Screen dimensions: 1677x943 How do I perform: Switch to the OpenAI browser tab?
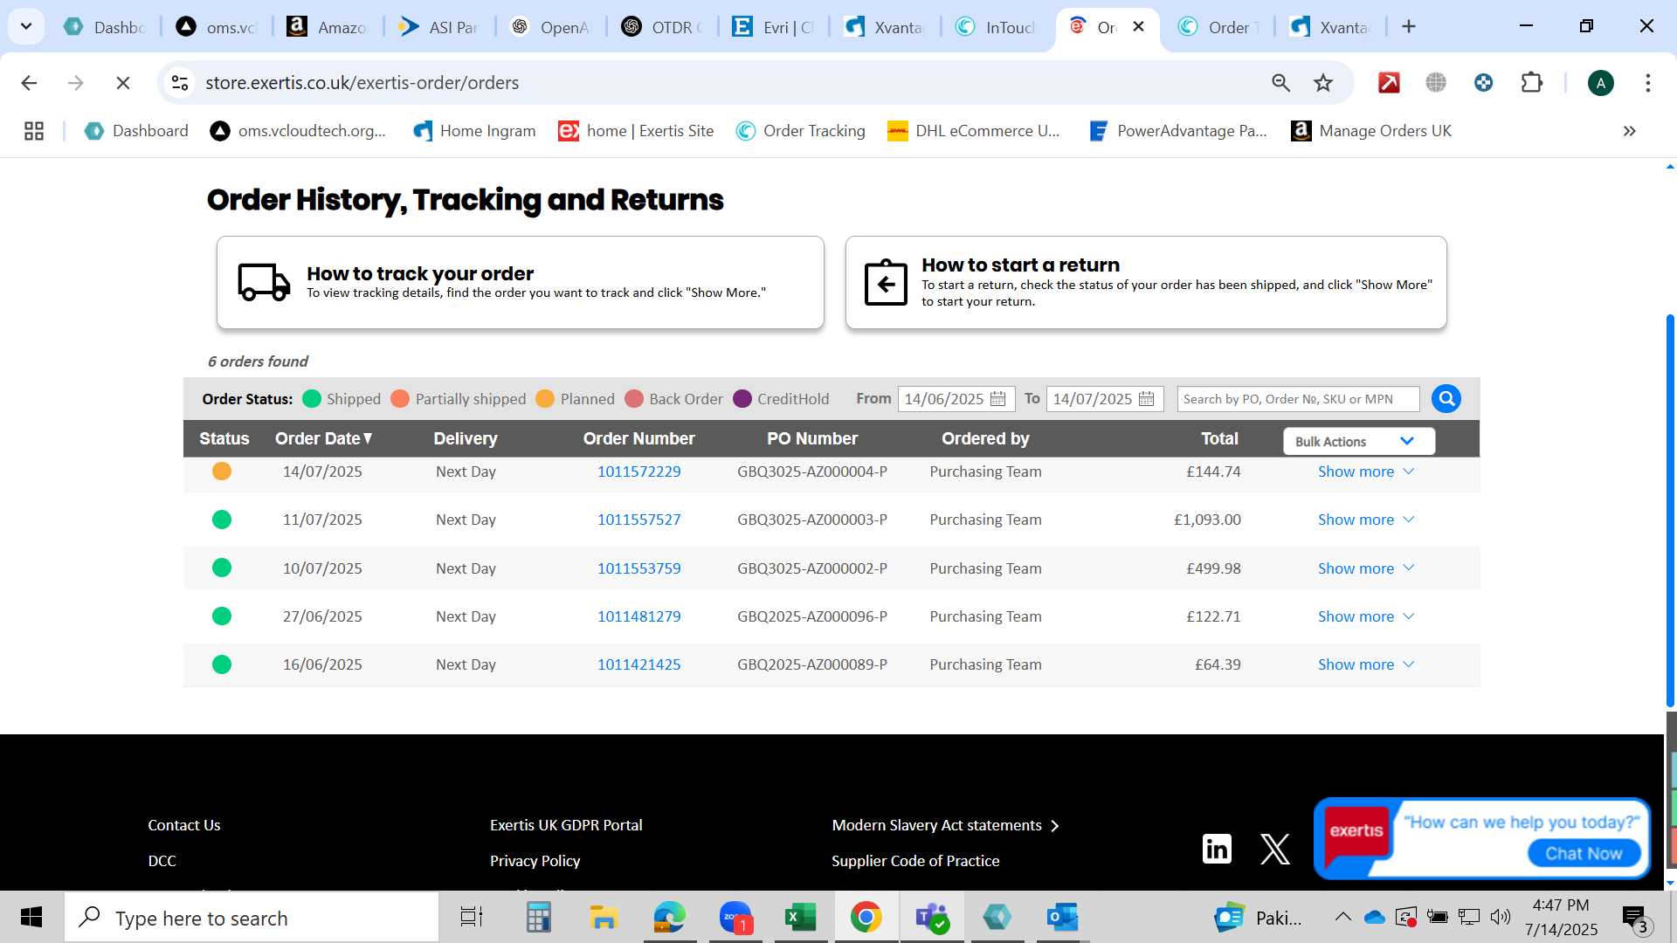coord(550,27)
